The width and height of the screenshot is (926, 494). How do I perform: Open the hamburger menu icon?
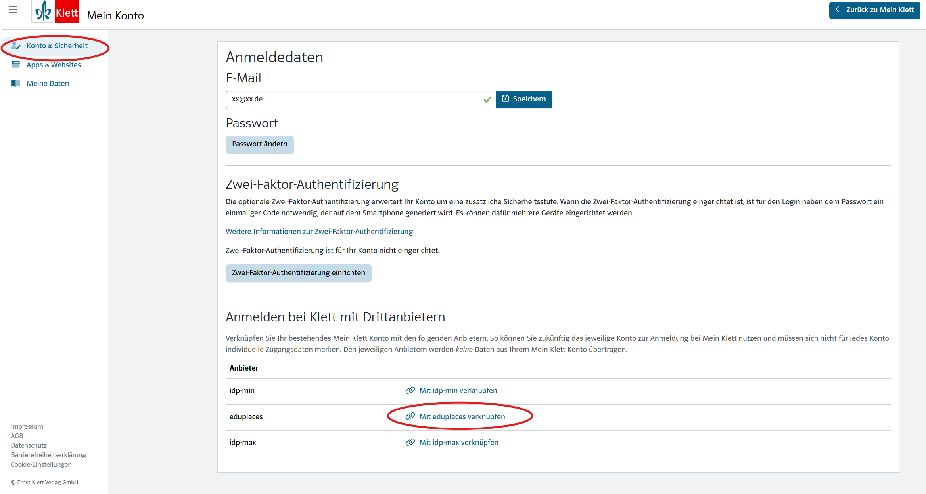tap(13, 10)
